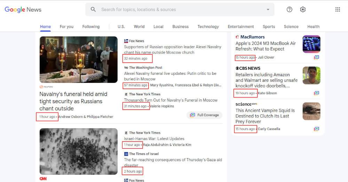Select the Home tab
Screen dimensions: 348x182
pyautogui.click(x=46, y=27)
